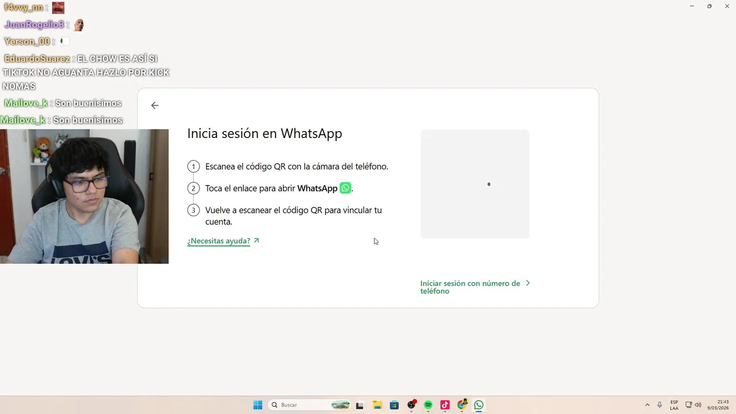Switch to Google Chrome on the taskbar

pyautogui.click(x=462, y=405)
